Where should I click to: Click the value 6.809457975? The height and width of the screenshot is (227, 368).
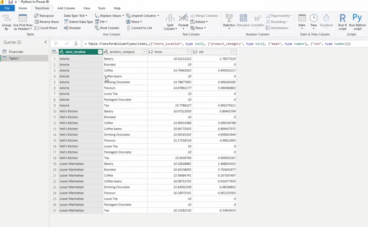point(226,129)
